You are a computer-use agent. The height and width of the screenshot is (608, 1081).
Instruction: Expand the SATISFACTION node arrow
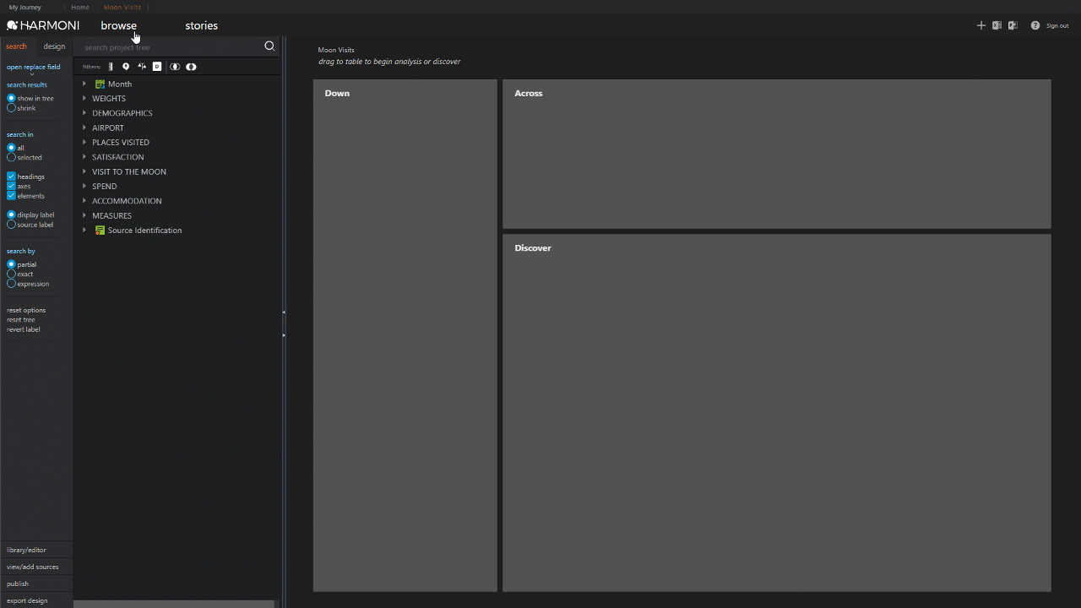pyautogui.click(x=84, y=157)
